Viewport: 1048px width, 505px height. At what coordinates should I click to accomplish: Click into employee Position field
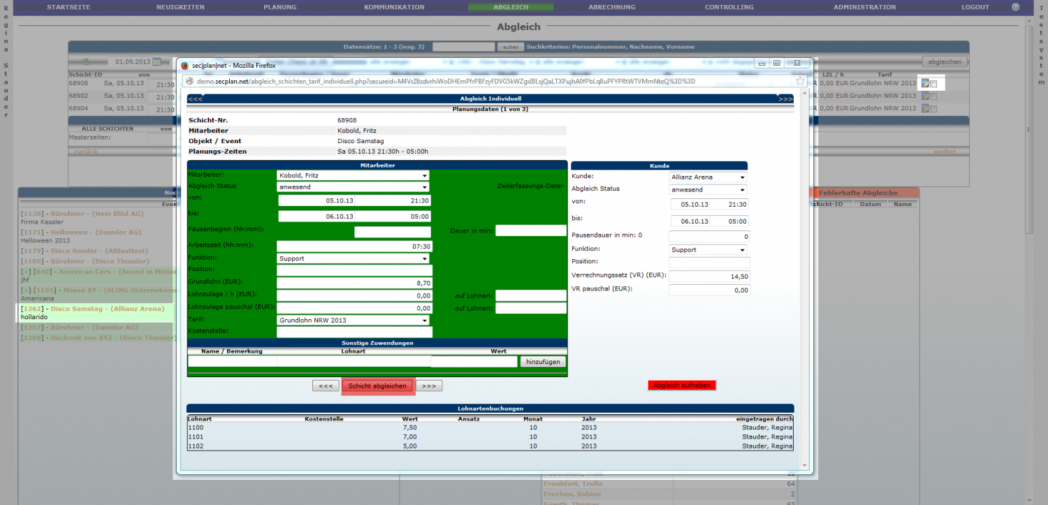[354, 270]
